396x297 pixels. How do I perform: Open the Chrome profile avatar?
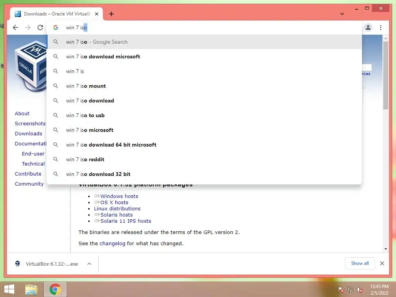pyautogui.click(x=368, y=27)
